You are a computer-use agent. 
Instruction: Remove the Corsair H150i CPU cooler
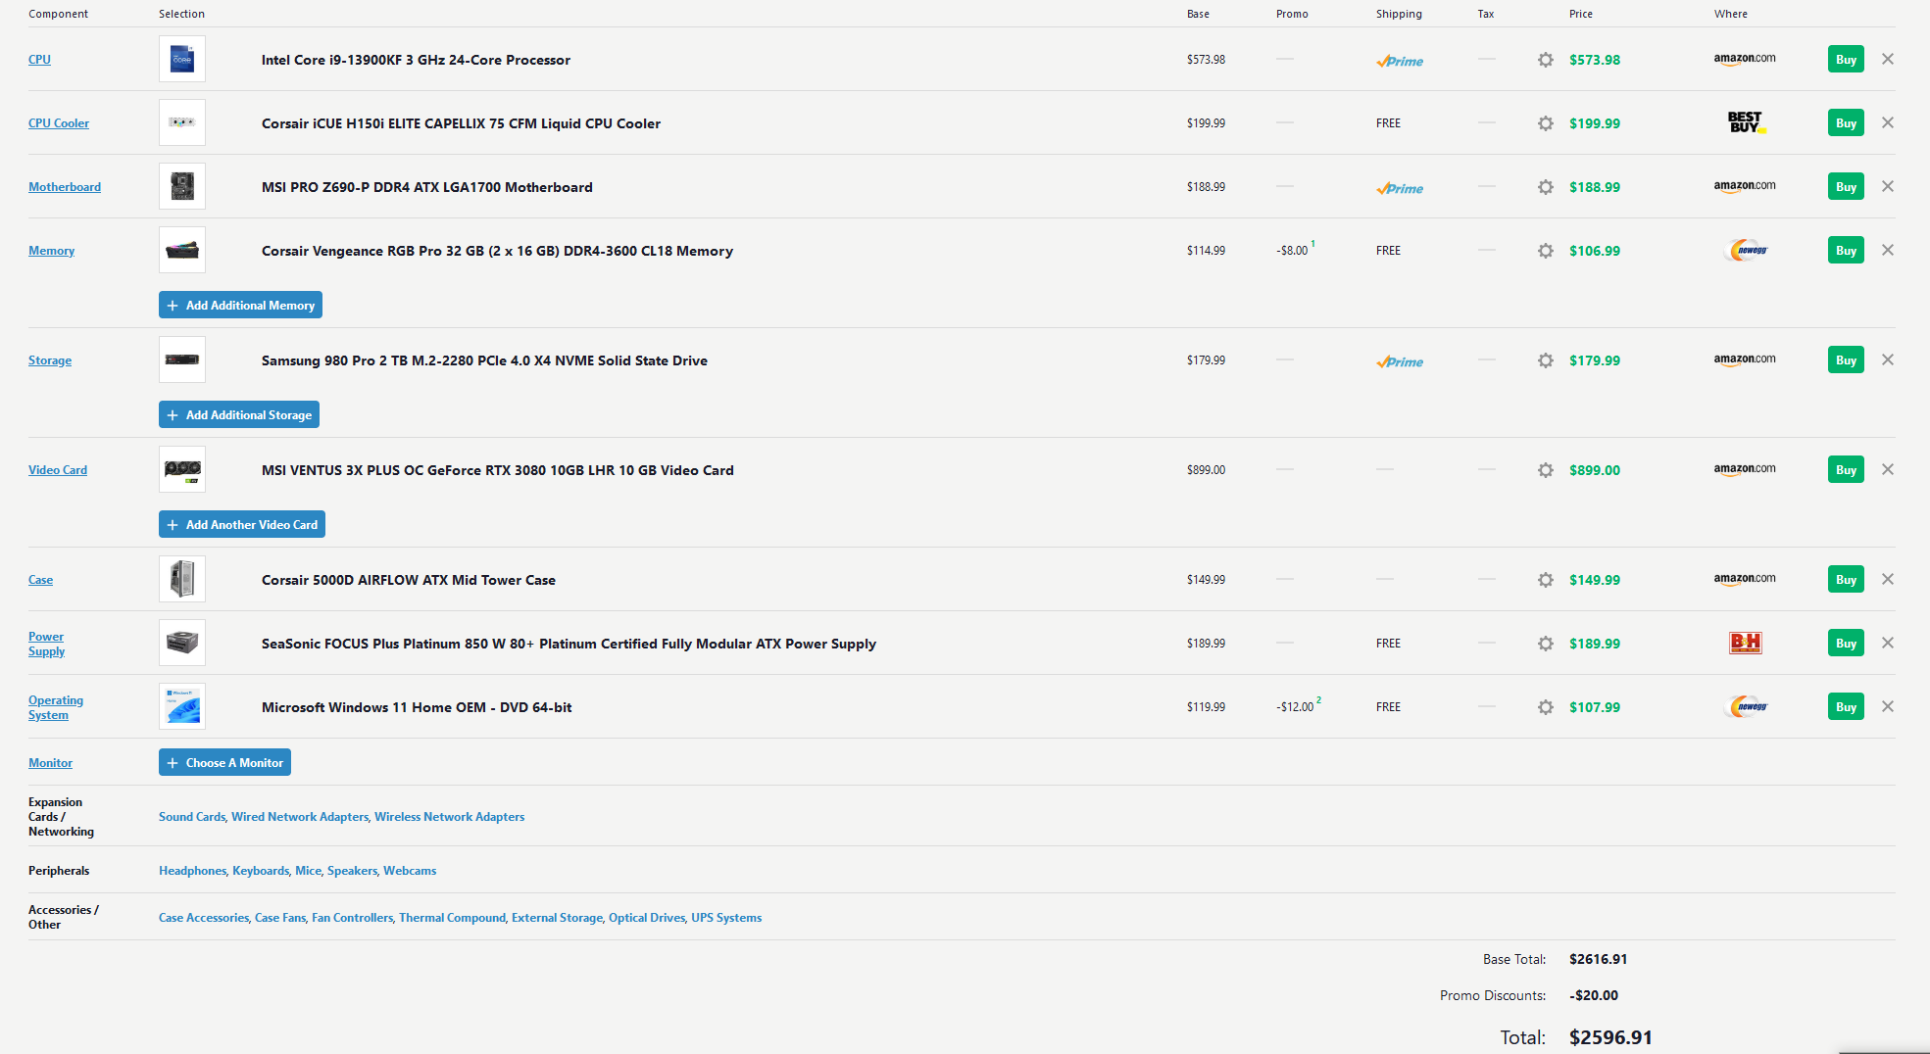(1888, 122)
